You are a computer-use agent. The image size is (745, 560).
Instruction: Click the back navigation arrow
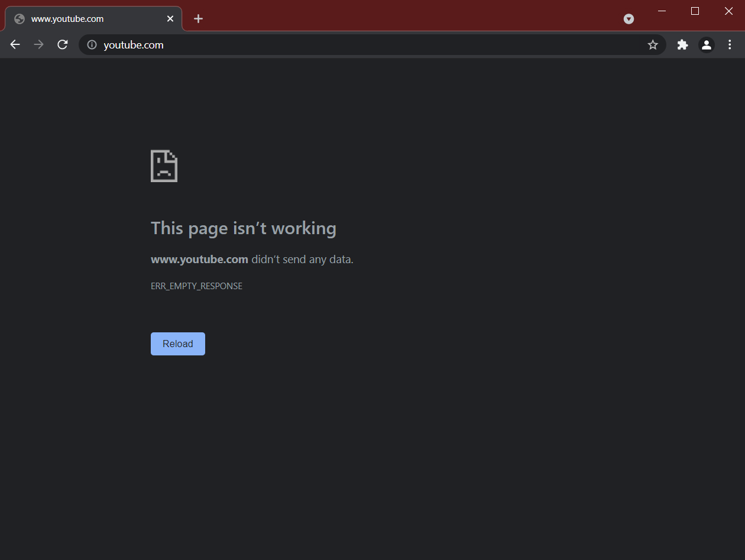point(15,44)
